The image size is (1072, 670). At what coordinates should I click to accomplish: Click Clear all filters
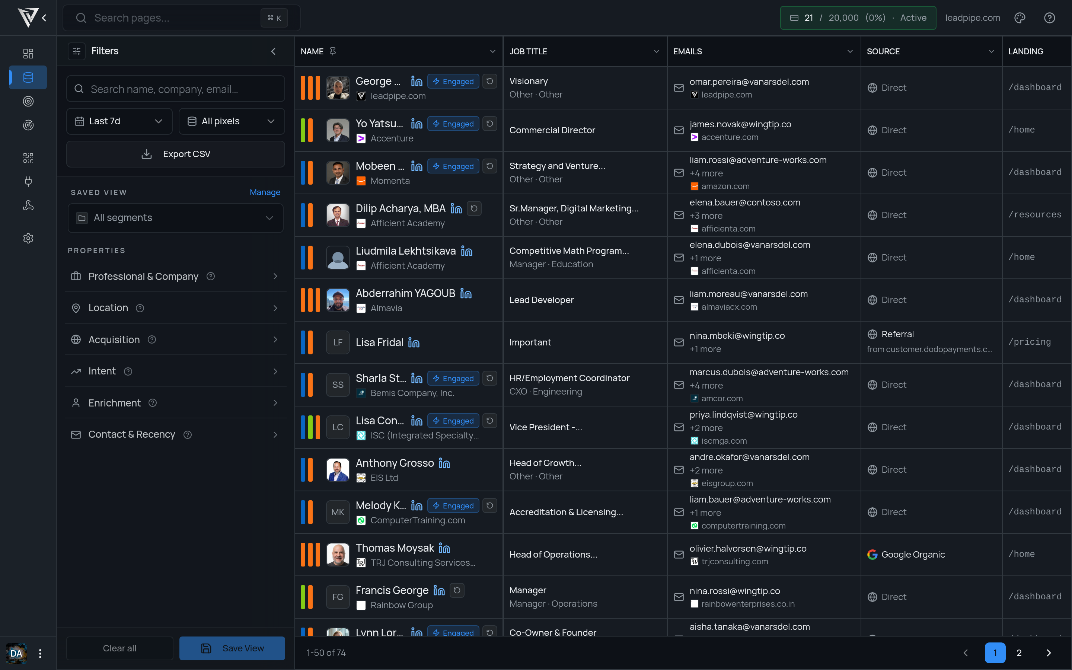coord(119,648)
